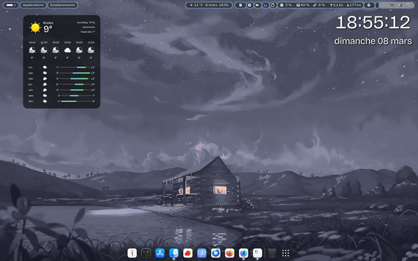Click the 9° current temperature
This screenshot has height=261, width=418.
click(x=48, y=29)
